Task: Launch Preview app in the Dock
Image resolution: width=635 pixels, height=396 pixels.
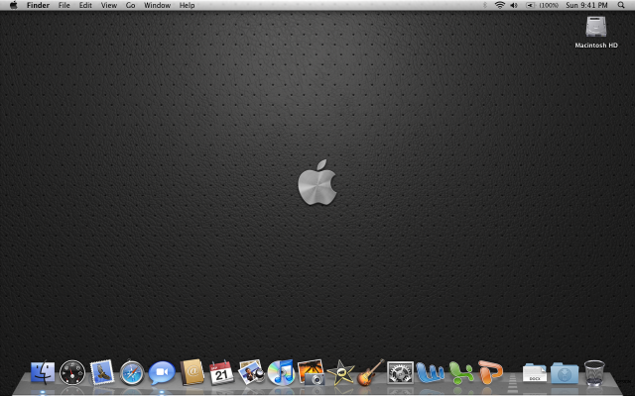Action: (251, 372)
